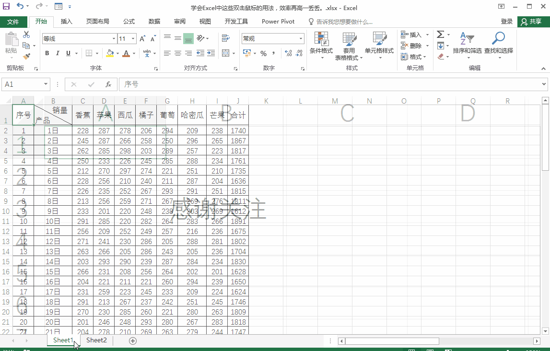Apply cell borders icon
550x351 pixels.
pyautogui.click(x=89, y=53)
